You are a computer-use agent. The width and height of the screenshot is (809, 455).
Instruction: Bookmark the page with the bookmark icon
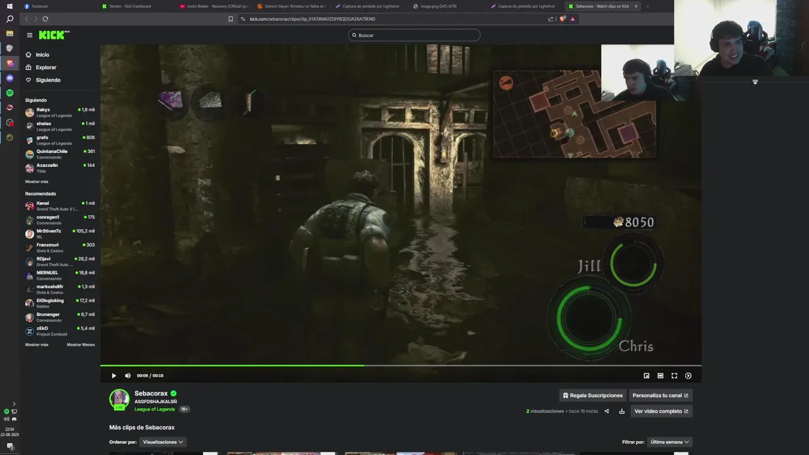tap(231, 19)
